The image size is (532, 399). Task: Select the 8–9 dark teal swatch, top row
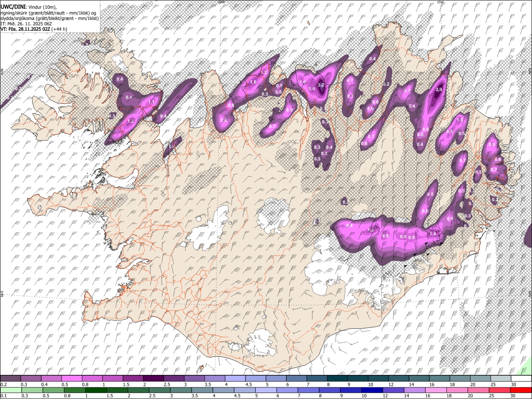pos(337,378)
